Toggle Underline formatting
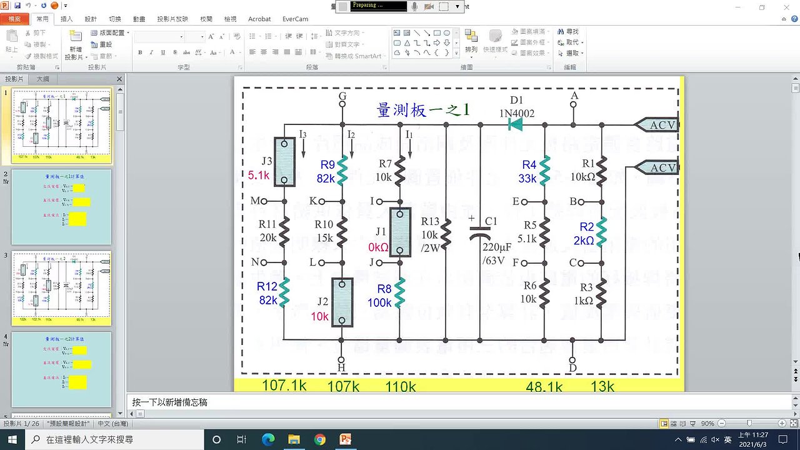Image resolution: width=800 pixels, height=450 pixels. pos(162,52)
